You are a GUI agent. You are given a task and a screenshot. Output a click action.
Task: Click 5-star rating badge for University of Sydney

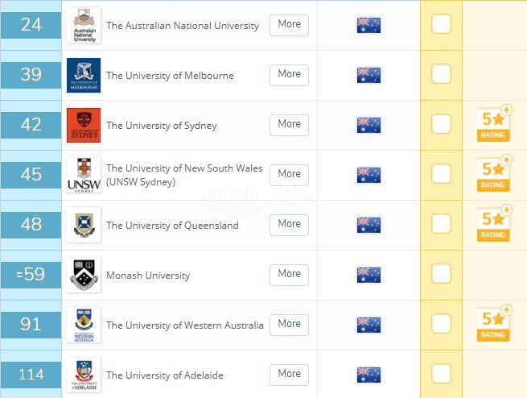(x=494, y=123)
